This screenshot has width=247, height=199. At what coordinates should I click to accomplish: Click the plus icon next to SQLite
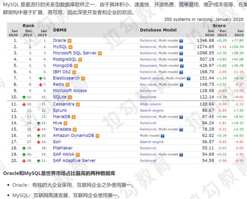[x=70, y=97]
